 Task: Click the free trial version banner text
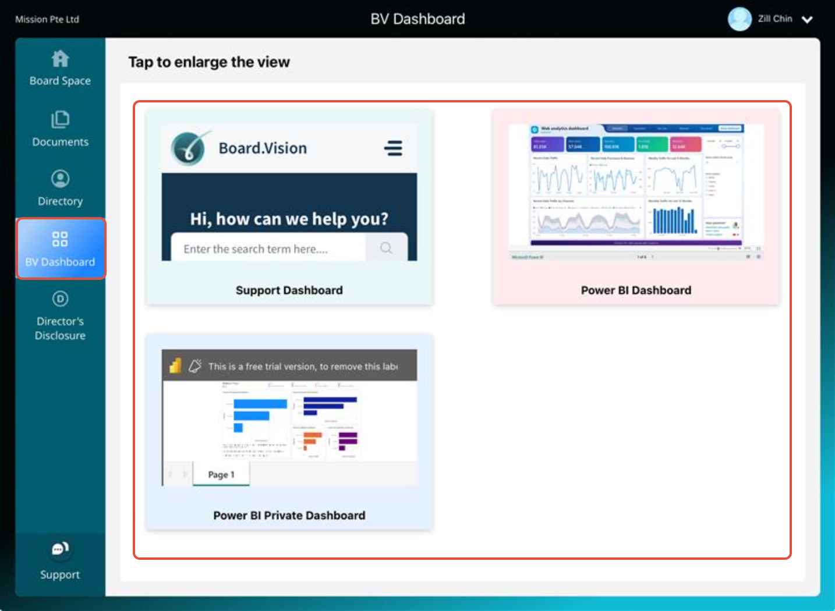click(303, 367)
